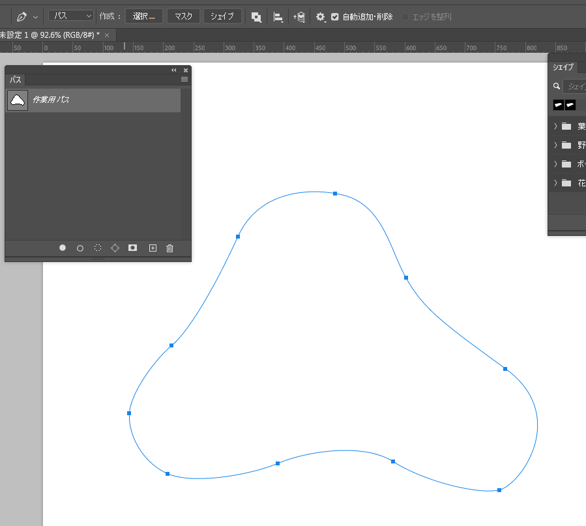Toggle the 自動追加・削除 checkbox
The image size is (586, 526).
(335, 17)
